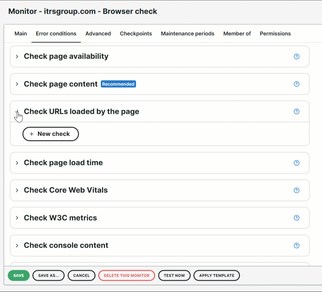
Task: Run the monitor with TEST NOW
Action: pyautogui.click(x=174, y=275)
